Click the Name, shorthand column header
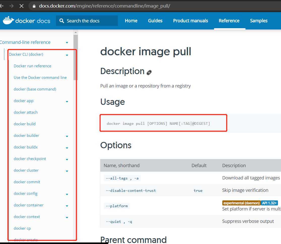281x244 pixels. pos(122,165)
